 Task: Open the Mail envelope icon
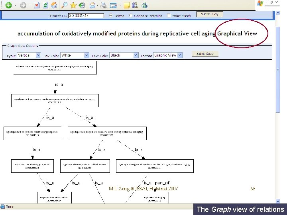coord(93,6)
